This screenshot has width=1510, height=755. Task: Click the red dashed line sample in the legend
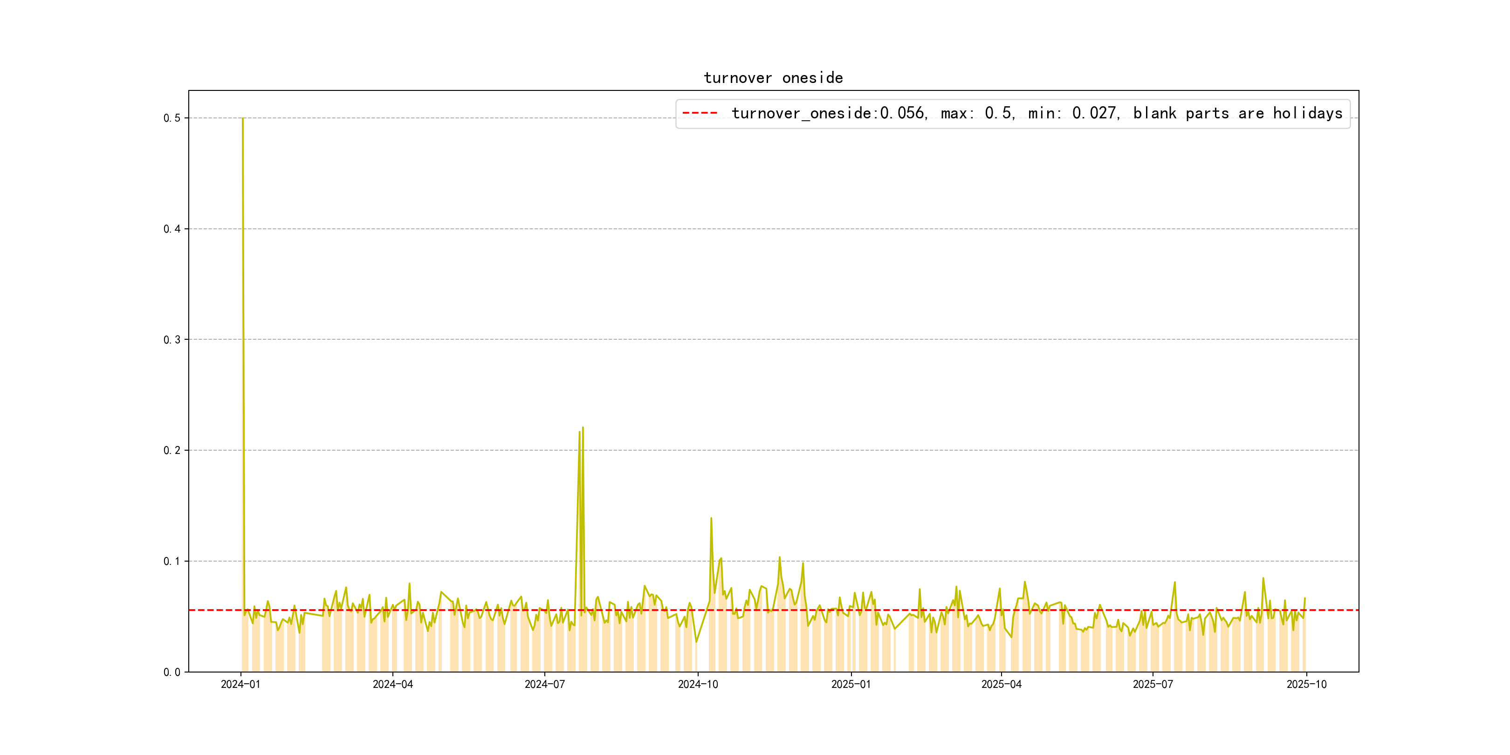click(700, 113)
